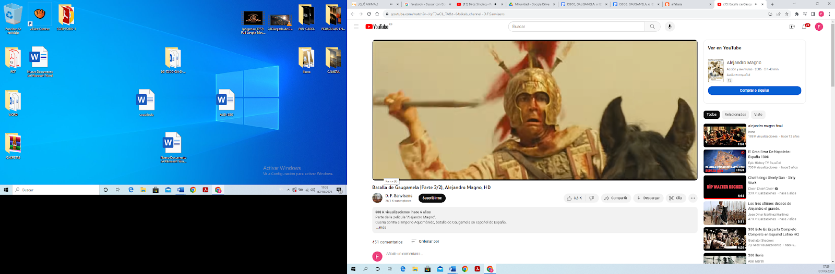Screen dimensions: 835x274
Task: Switch to the 'facebook - Buscar con Google' tab
Action: [x=427, y=4]
